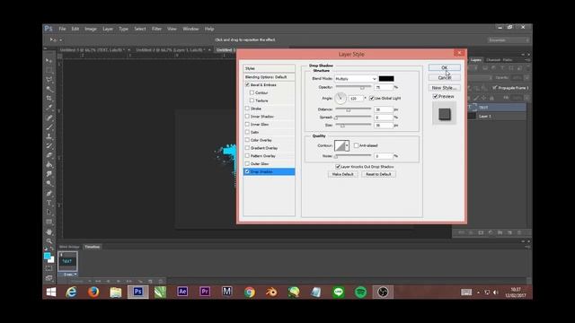Select the Move tool
The width and height of the screenshot is (575, 323).
point(49,60)
